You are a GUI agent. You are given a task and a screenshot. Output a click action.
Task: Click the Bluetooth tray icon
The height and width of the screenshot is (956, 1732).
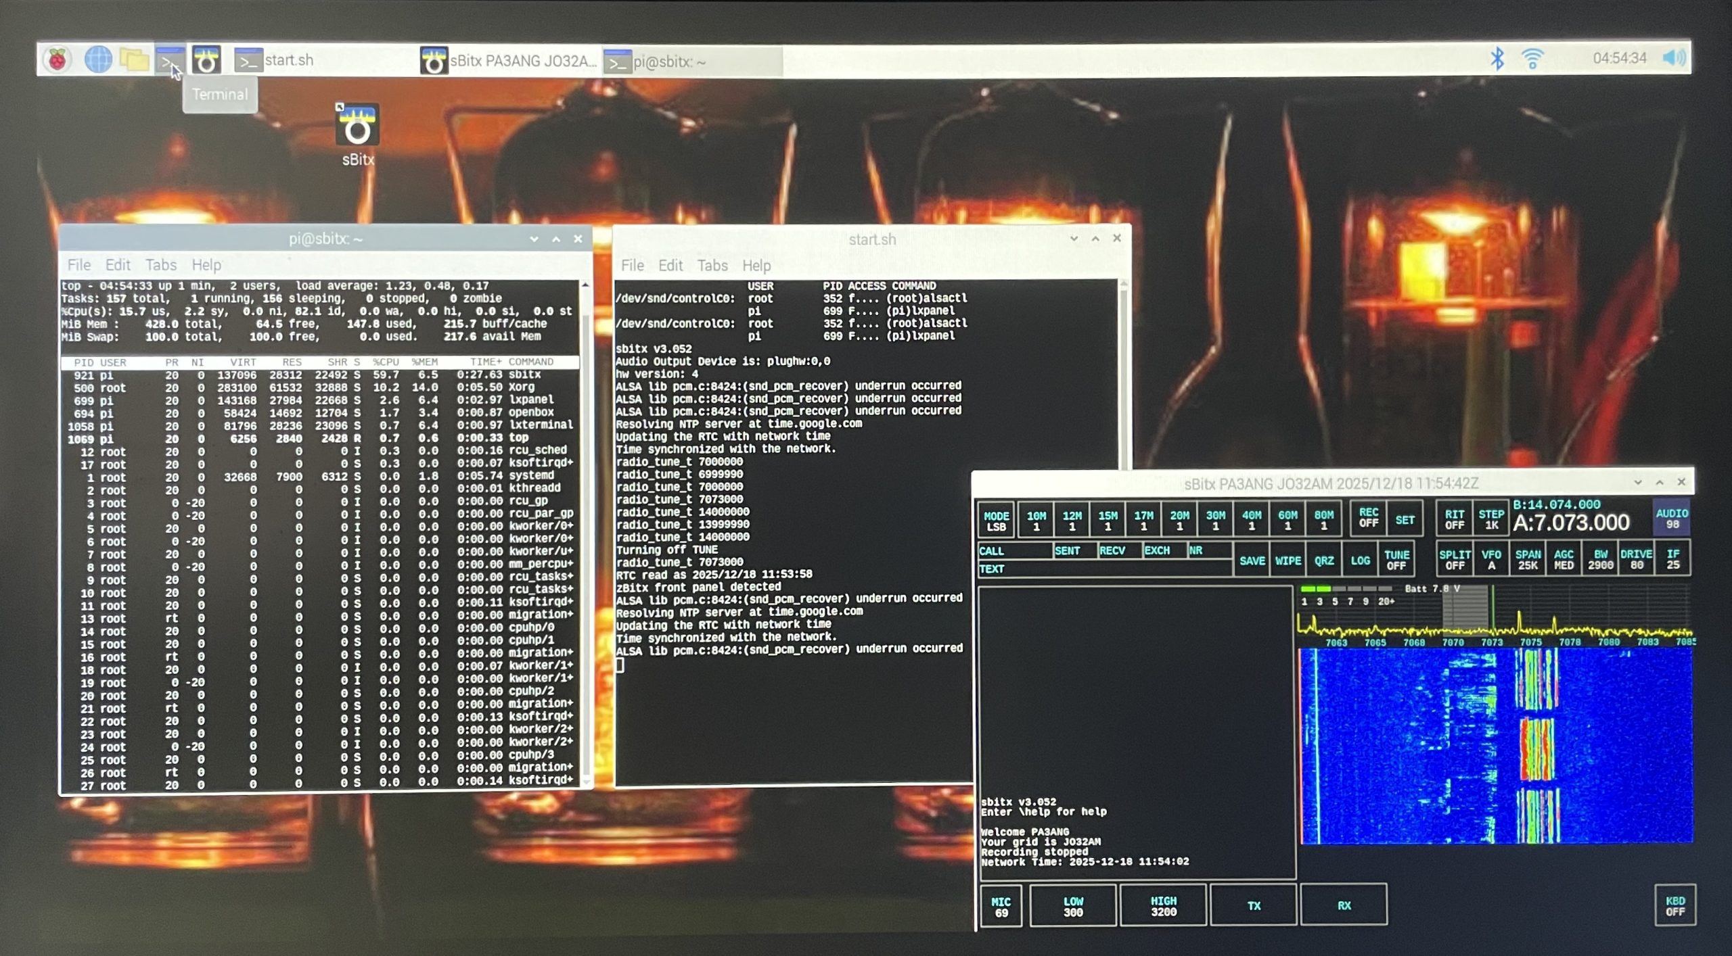[1497, 59]
